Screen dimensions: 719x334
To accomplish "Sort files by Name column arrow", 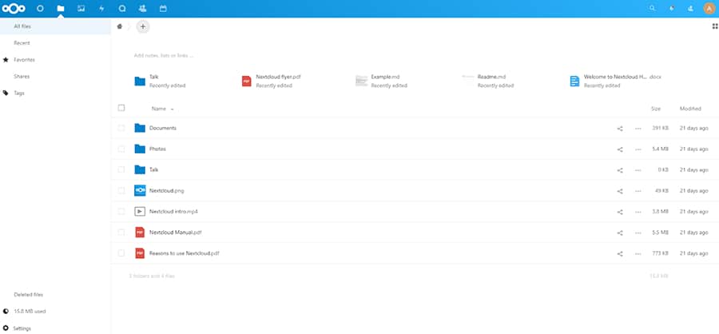I will 172,109.
